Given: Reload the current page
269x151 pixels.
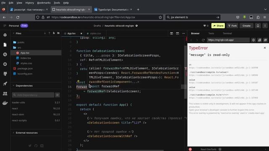Looking at the screenshot, I should point(18,17).
